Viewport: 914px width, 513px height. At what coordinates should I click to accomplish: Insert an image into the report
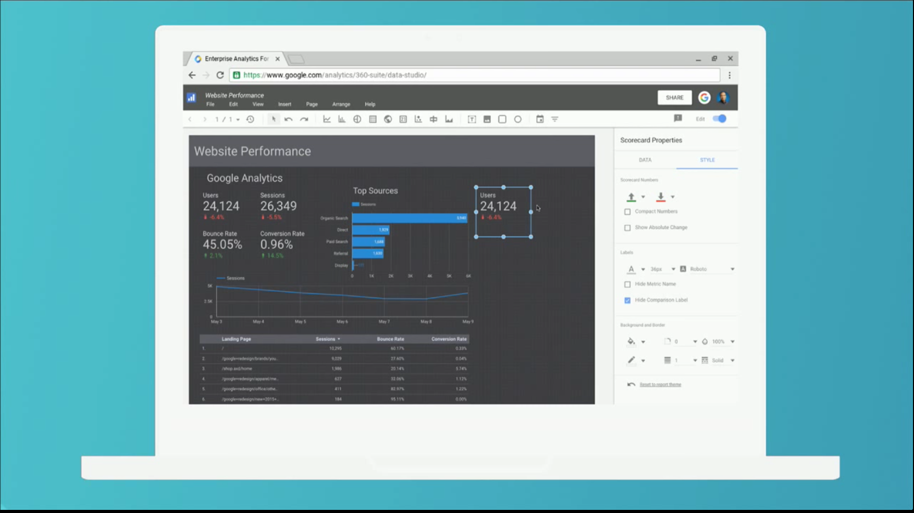tap(487, 119)
